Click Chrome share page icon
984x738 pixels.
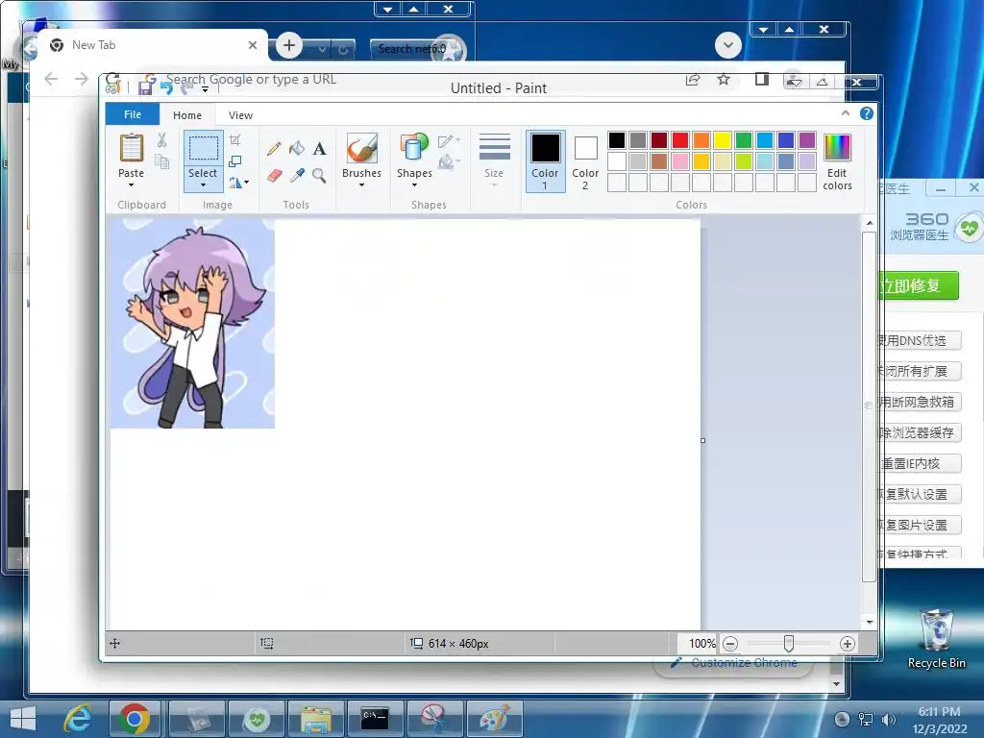[693, 80]
